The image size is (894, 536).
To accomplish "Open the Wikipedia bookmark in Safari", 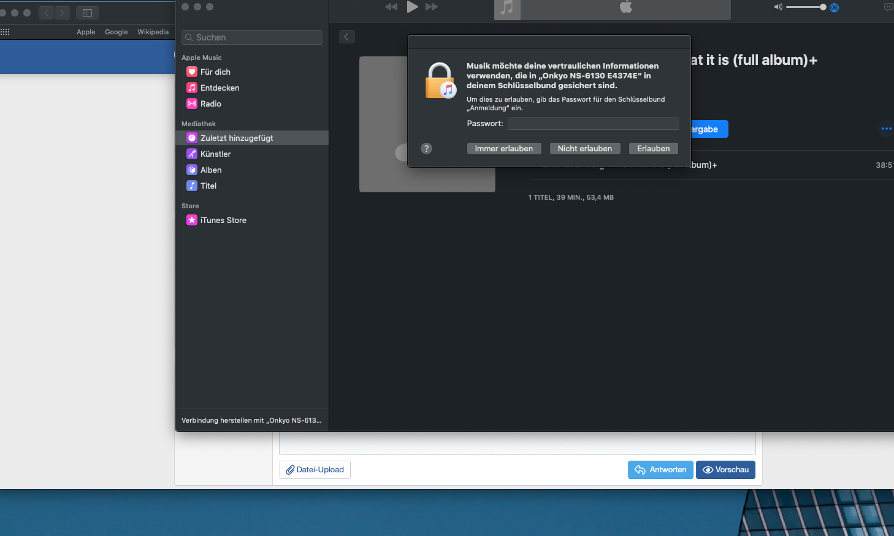I will click(153, 32).
